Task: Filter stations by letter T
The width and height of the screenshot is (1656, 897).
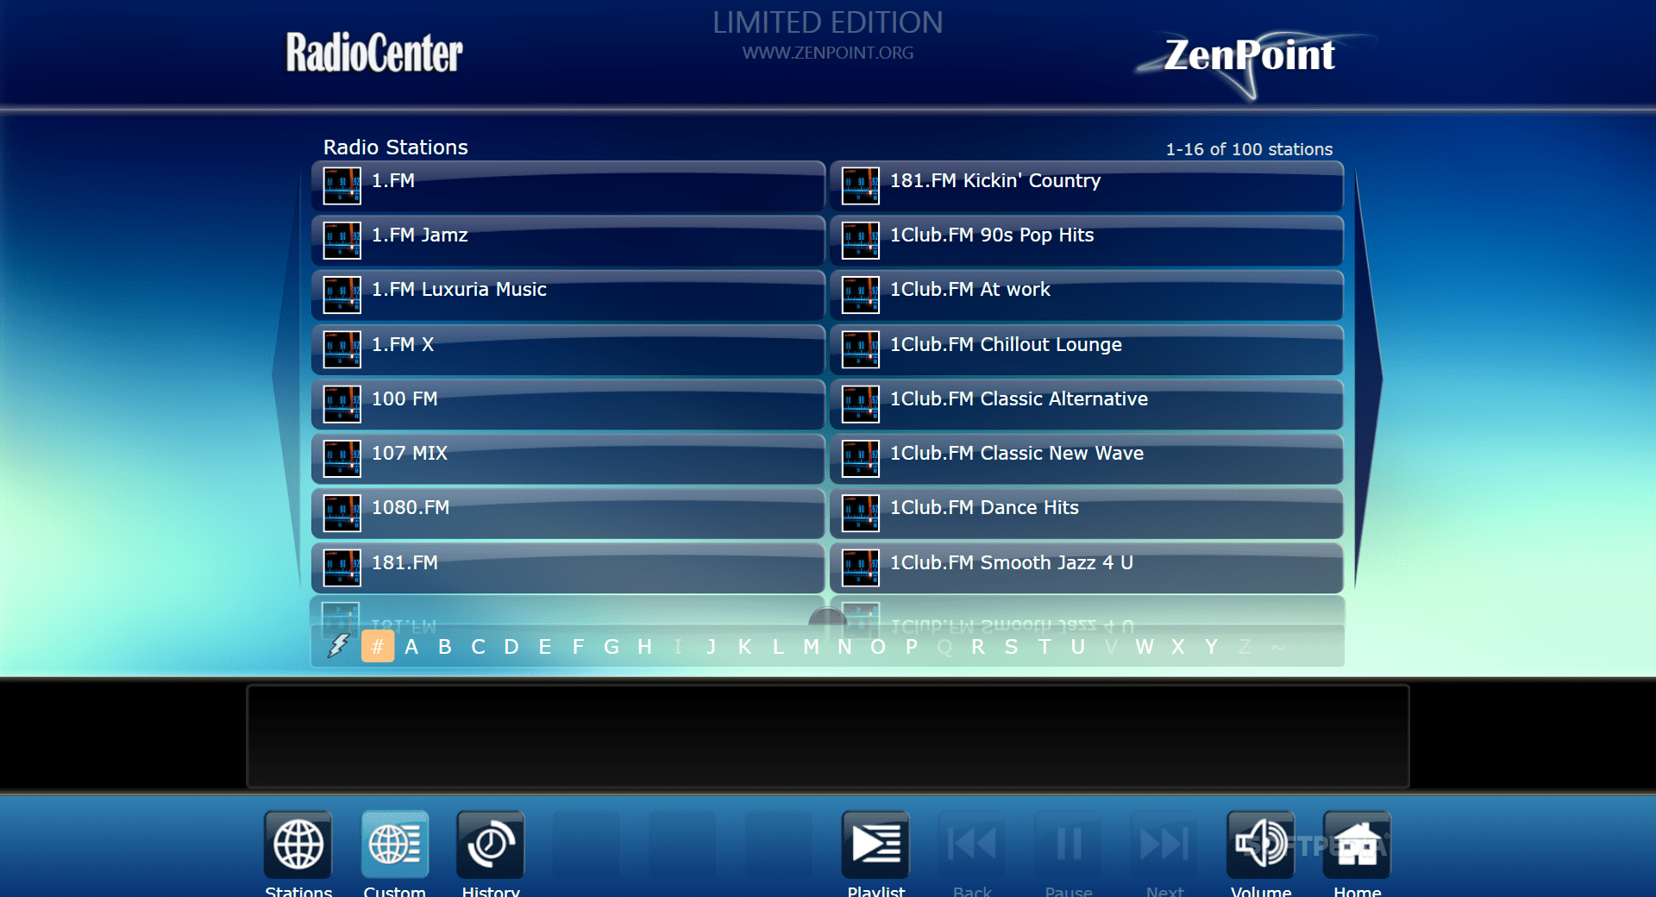Action: pyautogui.click(x=1044, y=647)
